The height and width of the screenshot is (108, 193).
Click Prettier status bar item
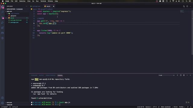(x=182, y=107)
